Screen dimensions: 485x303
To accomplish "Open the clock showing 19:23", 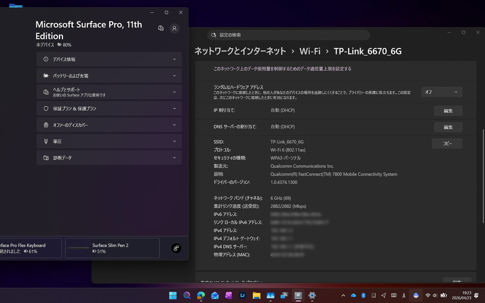I will click(x=461, y=296).
